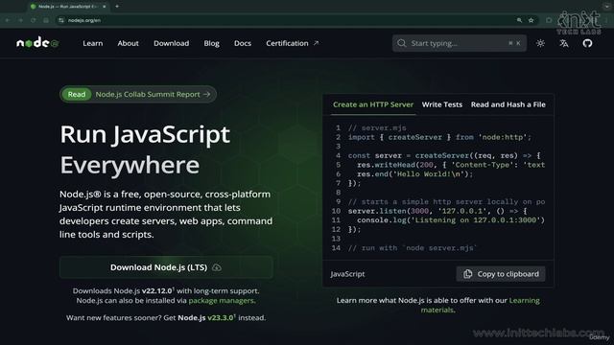Reload the page with the refresh icon
This screenshot has height=345, width=614.
[x=34, y=20]
